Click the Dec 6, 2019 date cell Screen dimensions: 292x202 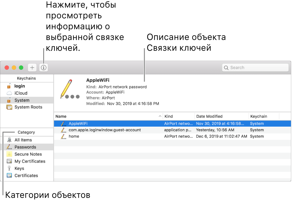[221, 136]
